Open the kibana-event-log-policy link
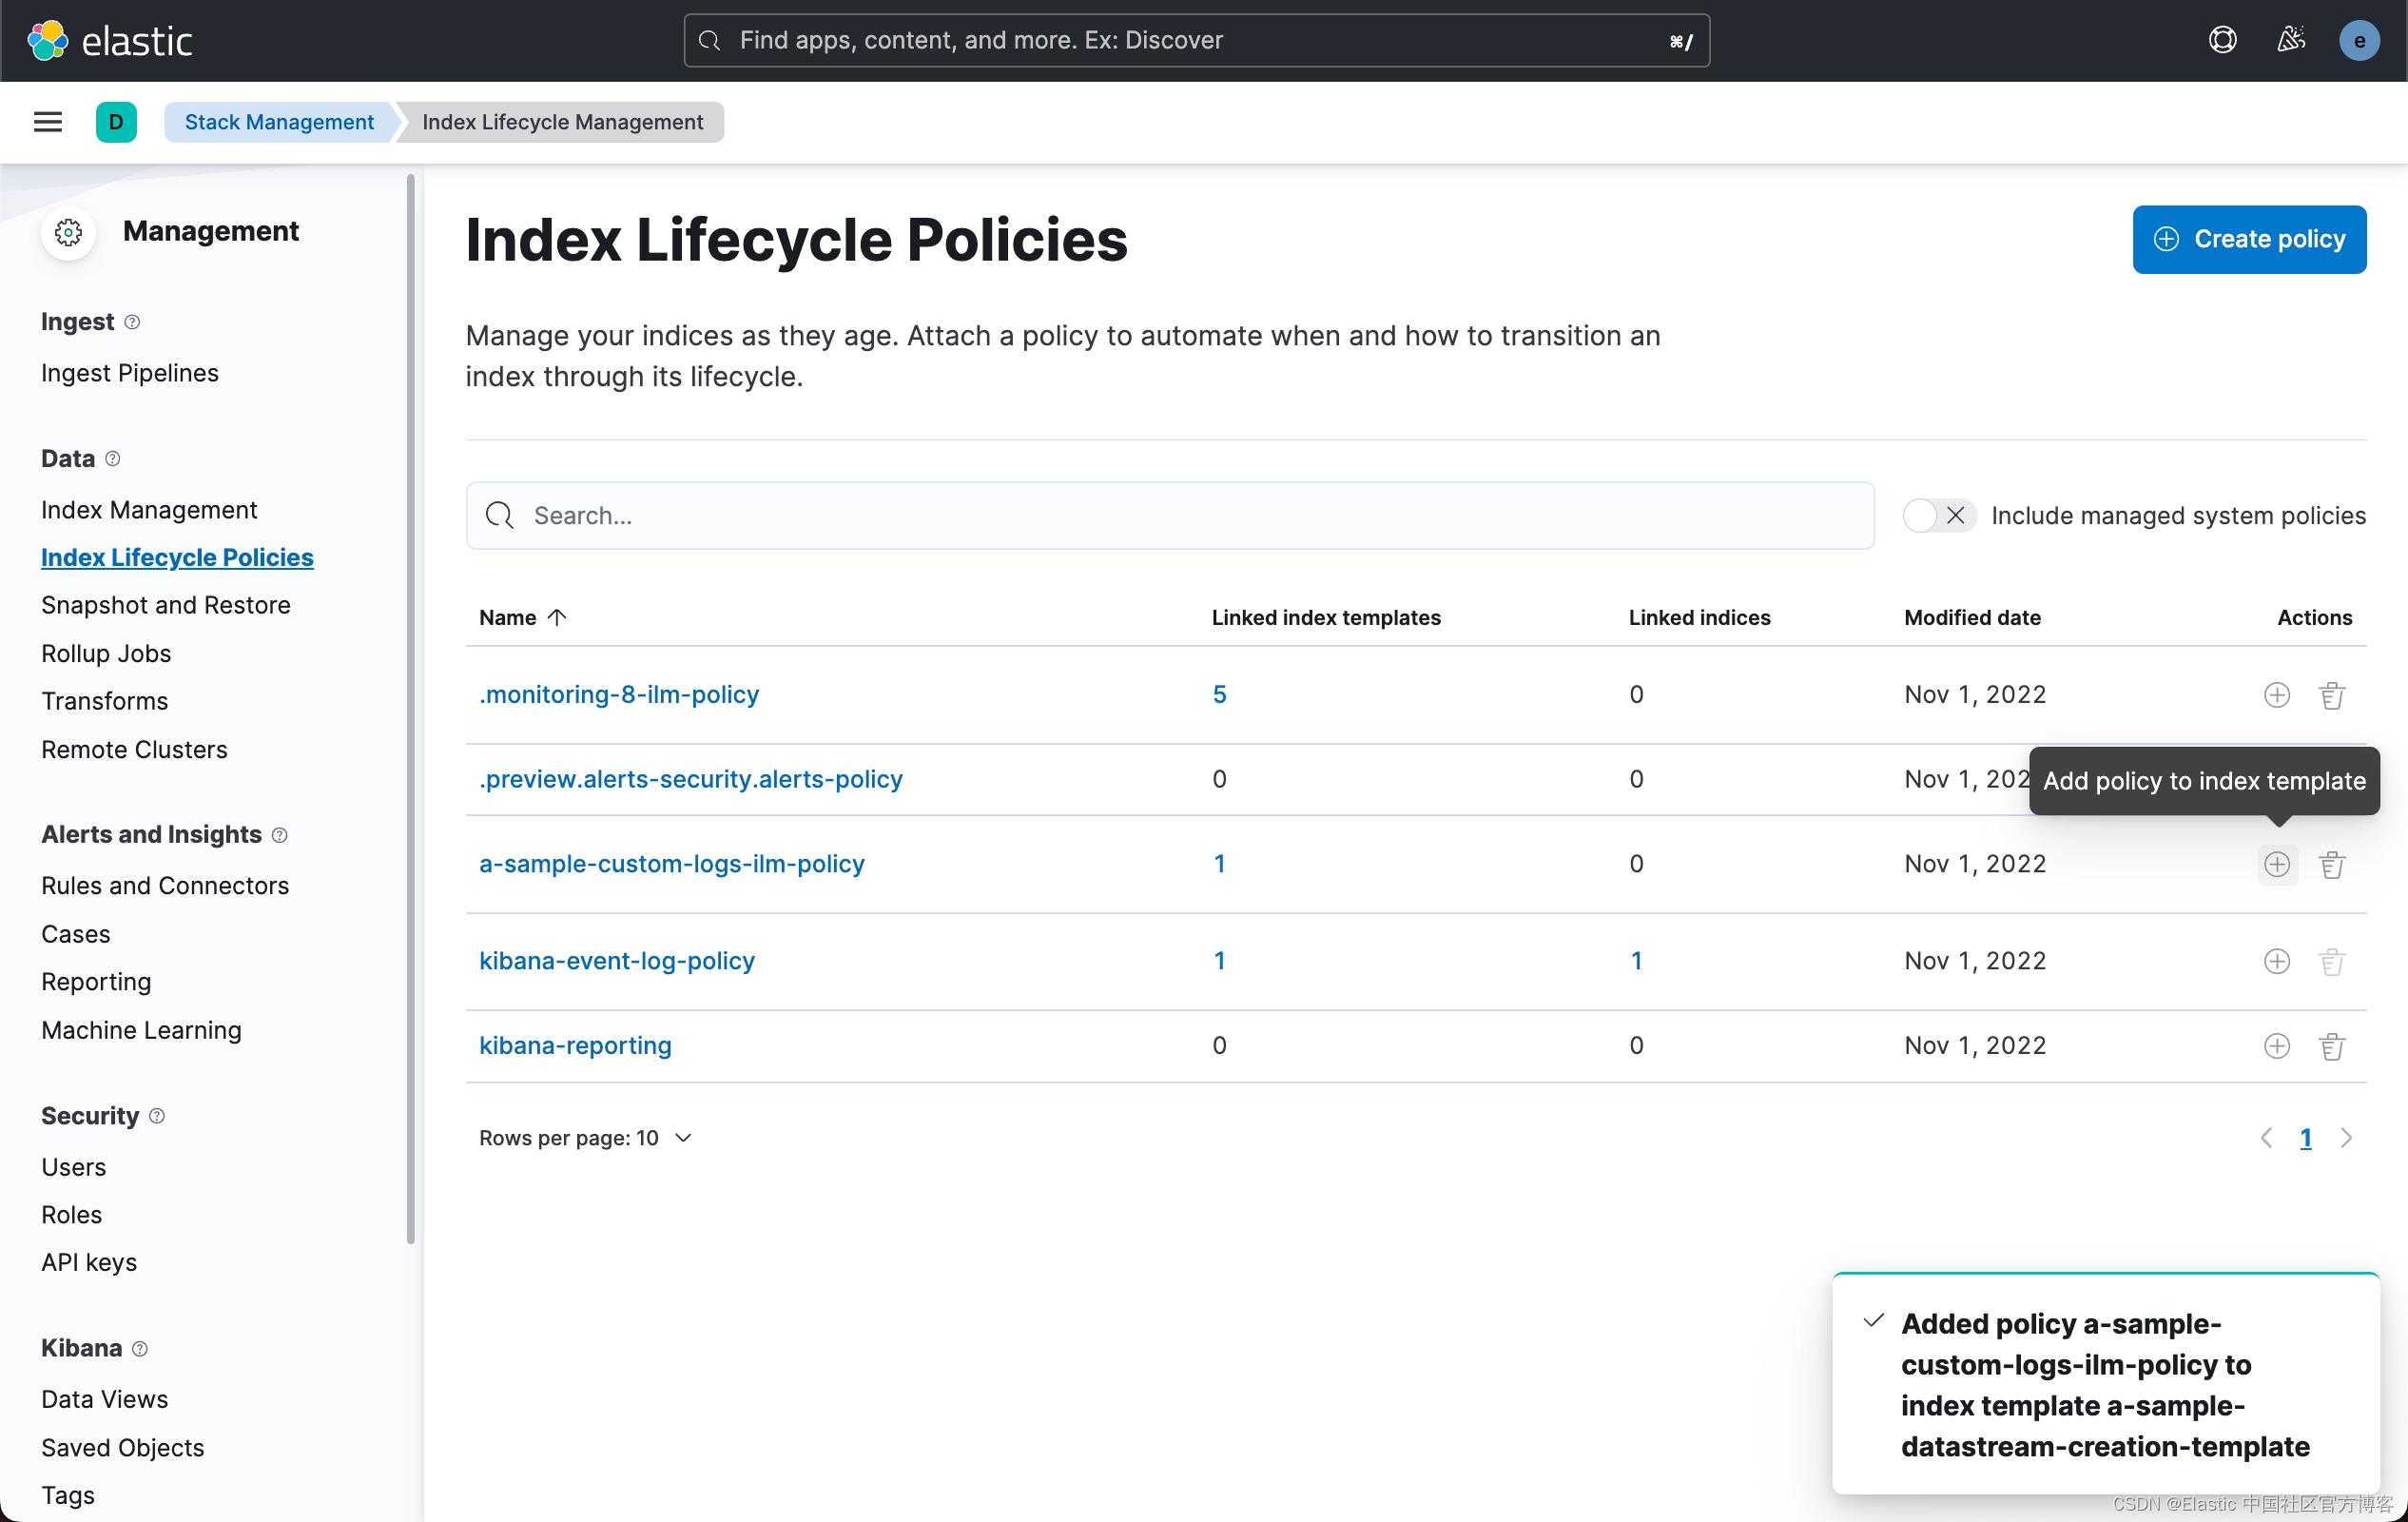Viewport: 2408px width, 1522px height. pyautogui.click(x=616, y=960)
